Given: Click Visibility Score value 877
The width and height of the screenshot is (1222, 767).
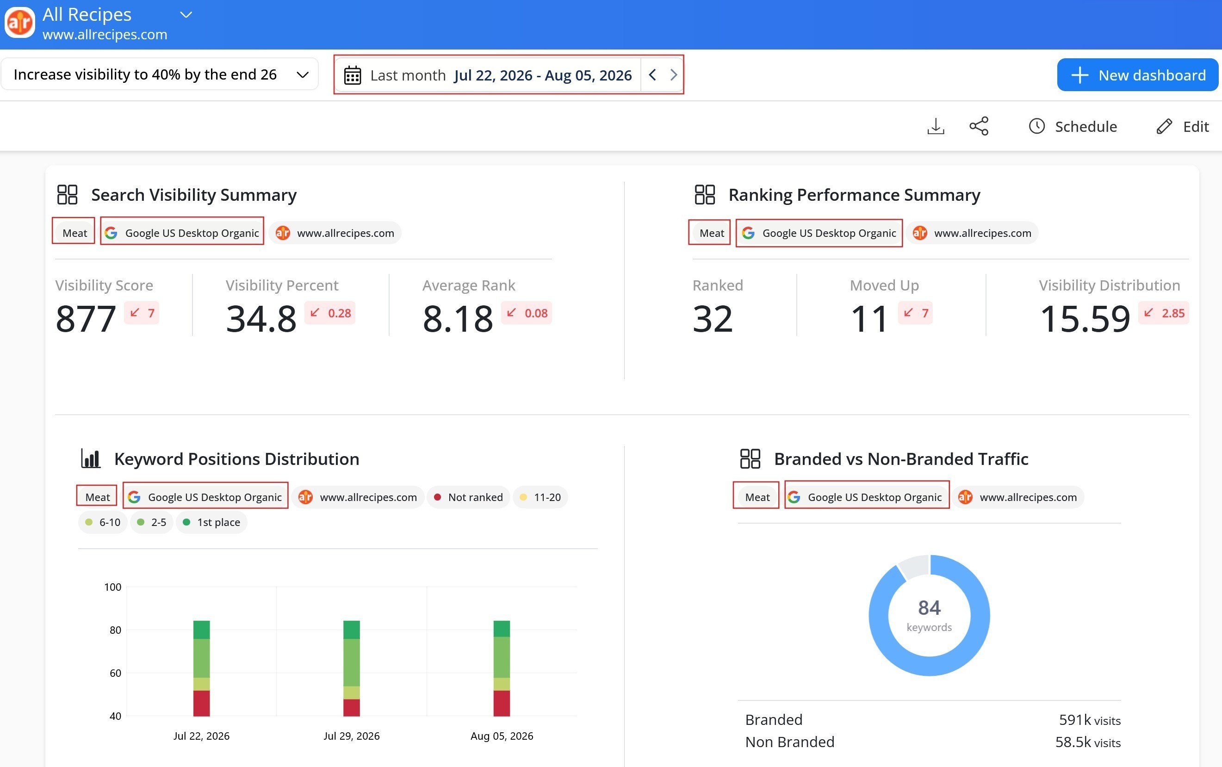Looking at the screenshot, I should point(86,319).
